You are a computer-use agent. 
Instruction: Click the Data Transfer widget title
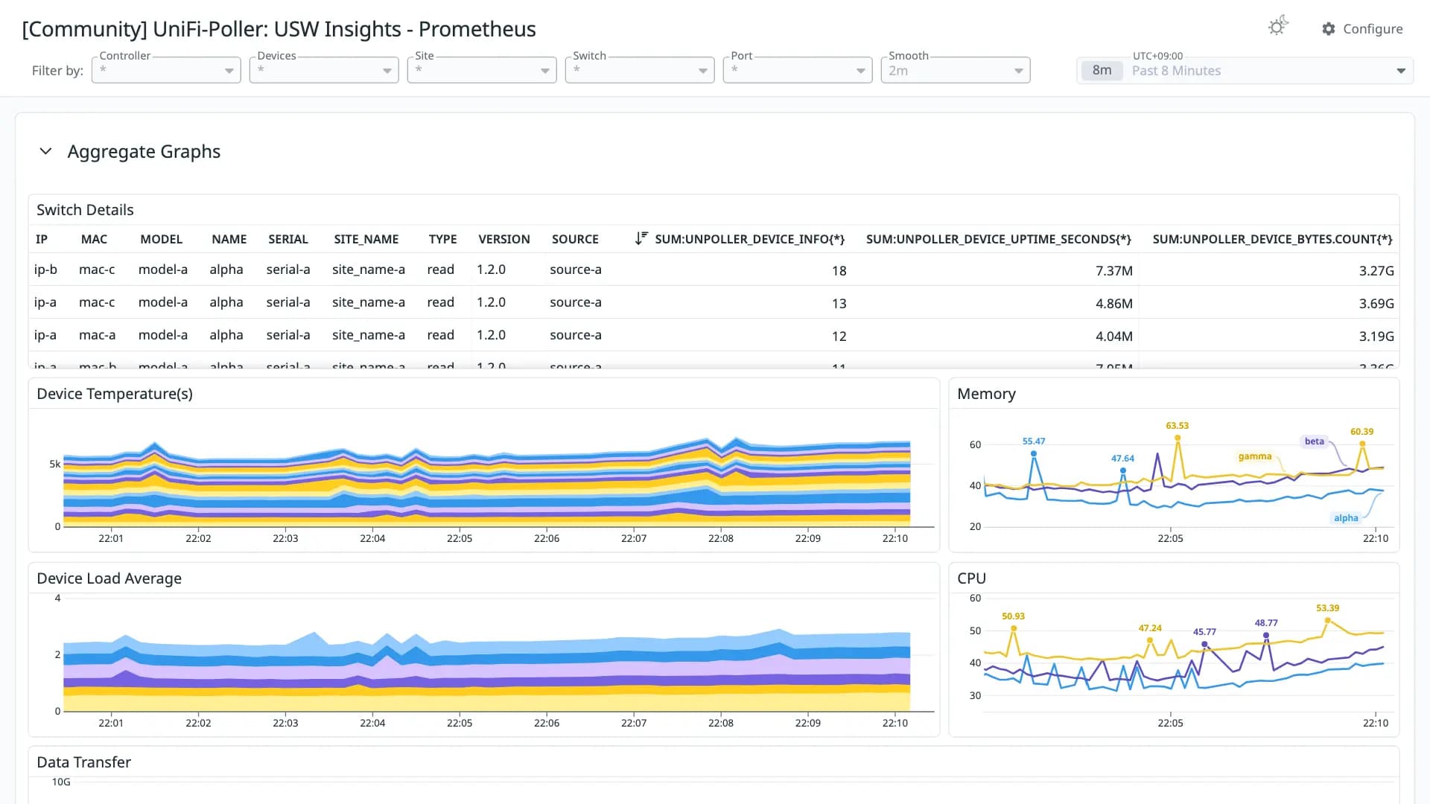point(84,762)
